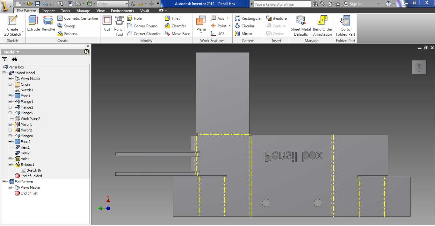
Task: Collapse the Emboss1 node
Action: point(10,165)
